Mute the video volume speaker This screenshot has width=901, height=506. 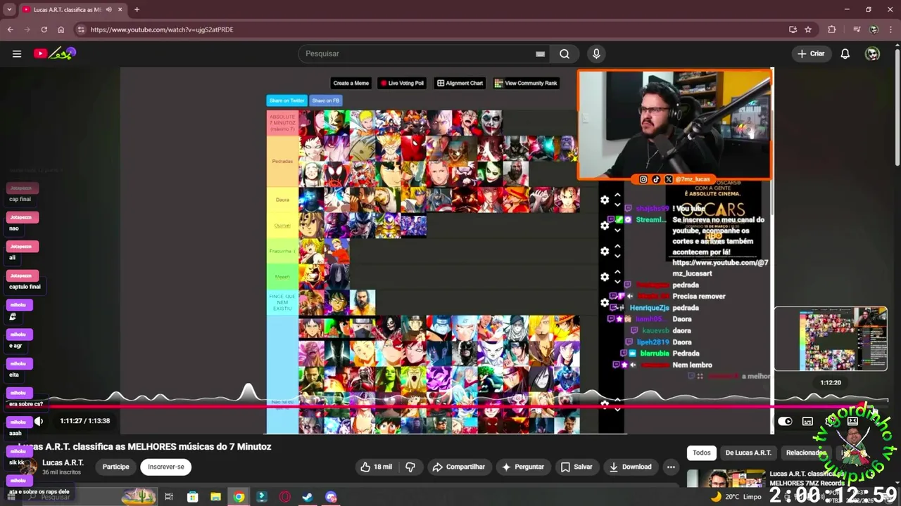[39, 421]
